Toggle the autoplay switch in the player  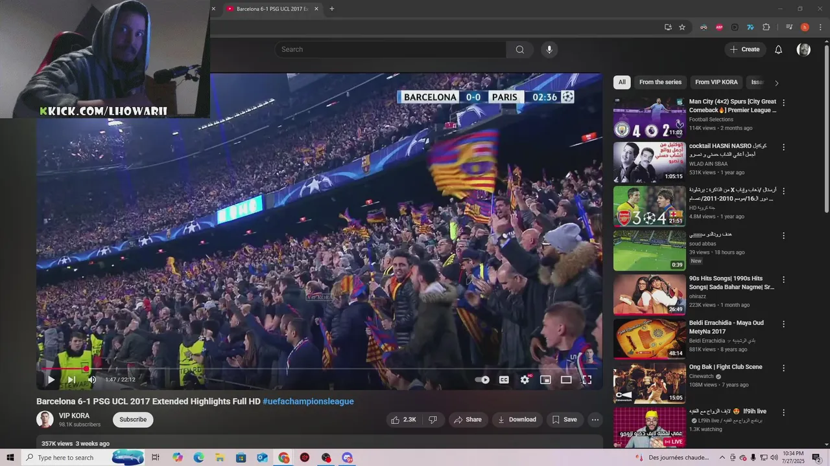[482, 380]
